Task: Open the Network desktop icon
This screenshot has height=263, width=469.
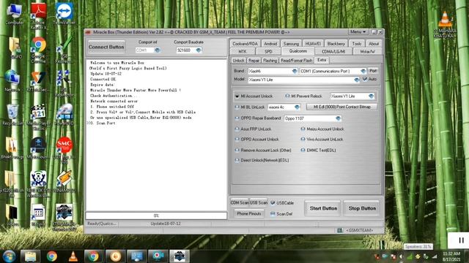Action: (13, 80)
